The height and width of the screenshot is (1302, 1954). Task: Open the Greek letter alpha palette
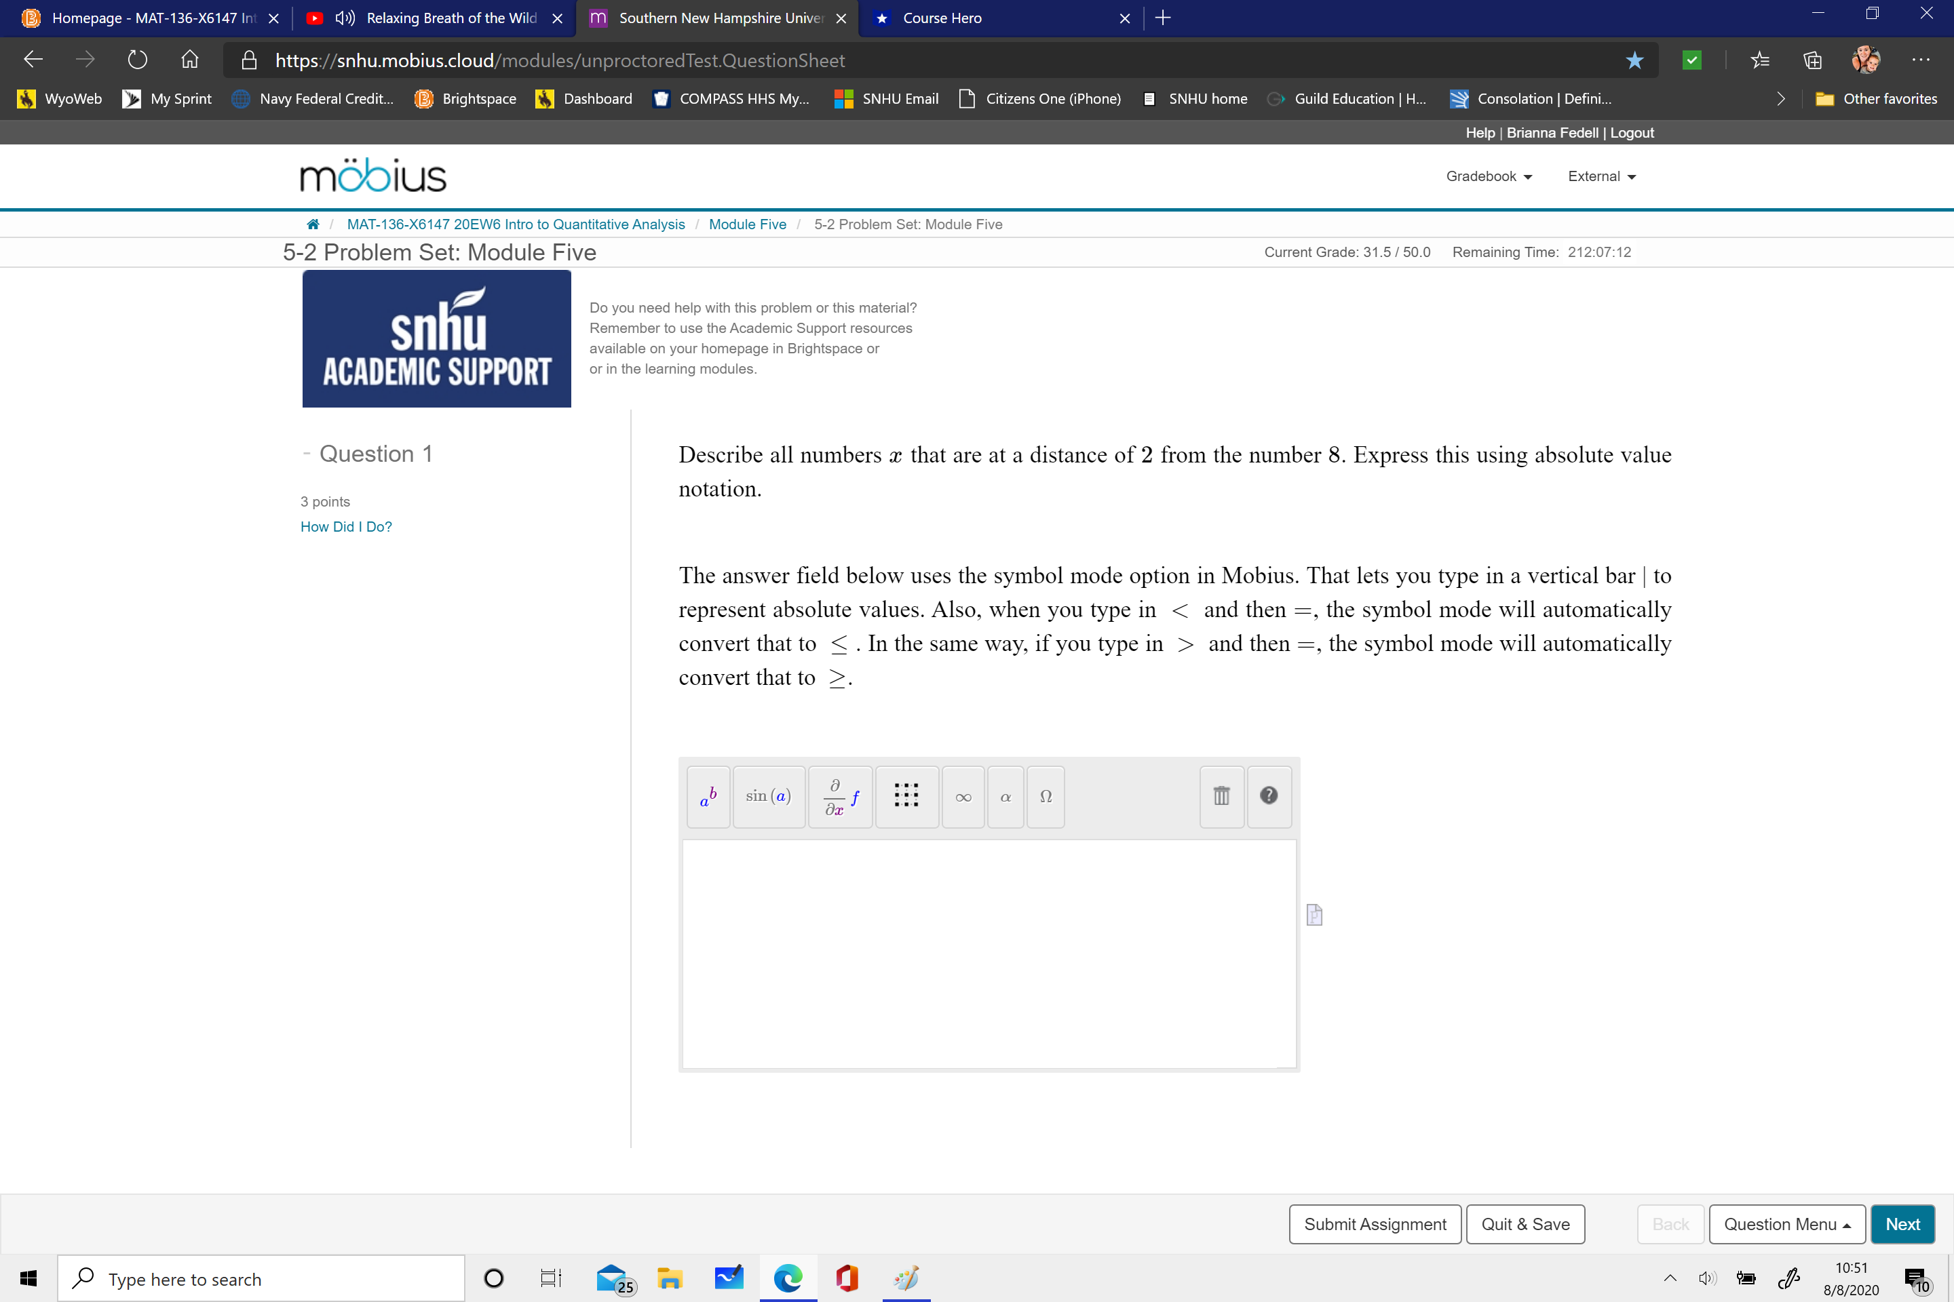pyautogui.click(x=1005, y=796)
